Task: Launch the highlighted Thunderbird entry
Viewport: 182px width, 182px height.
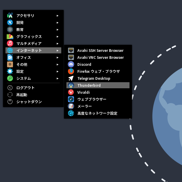Action: 98,85
